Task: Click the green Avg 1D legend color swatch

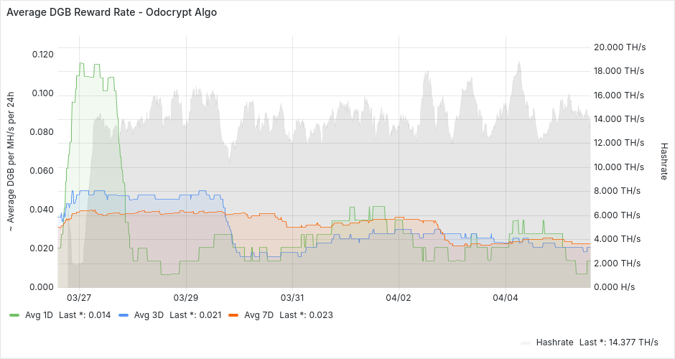Action: click(x=14, y=315)
